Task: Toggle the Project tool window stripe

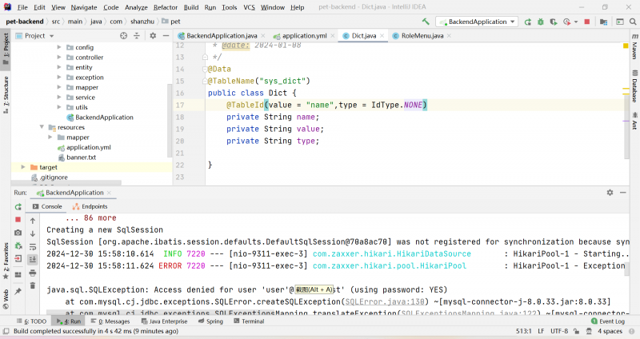Action: (x=6, y=49)
